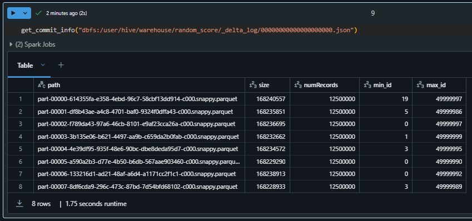Viewport: 472px width, 221px height.
Task: Click the numeric type icon on max_id column
Action: [x=420, y=86]
